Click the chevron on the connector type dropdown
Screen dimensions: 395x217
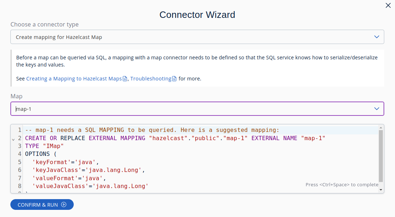[376, 36]
